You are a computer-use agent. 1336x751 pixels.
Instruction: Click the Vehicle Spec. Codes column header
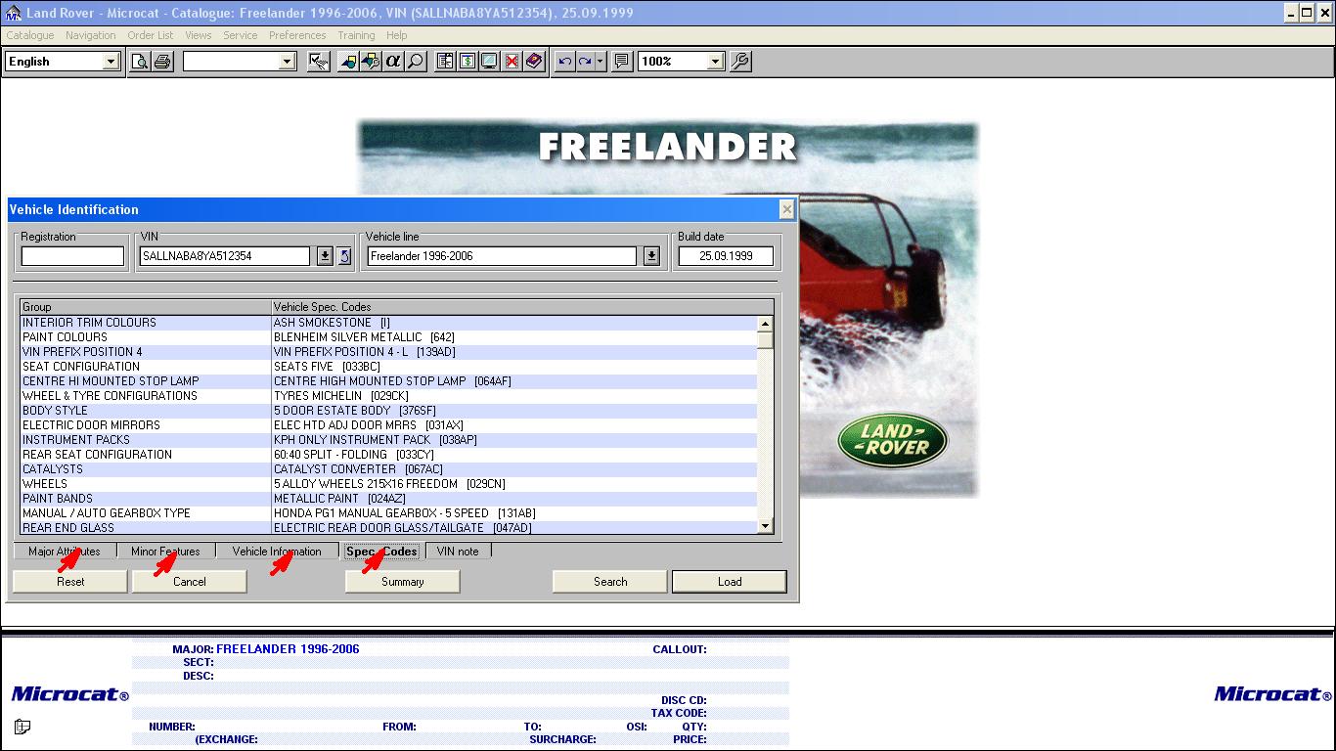pos(522,307)
